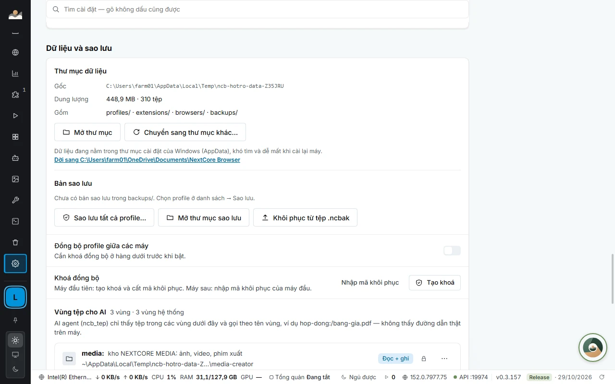Click the Tạo khoá button

click(435, 283)
